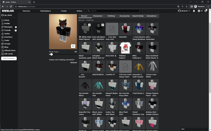Viewport: 211px width, 131px height.
Task: Expand the Animations dropdown tab
Action: pyautogui.click(x=152, y=16)
